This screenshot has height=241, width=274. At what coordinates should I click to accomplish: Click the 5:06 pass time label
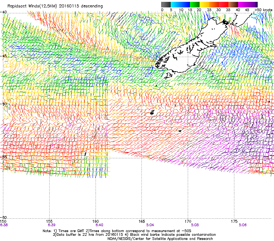pos(243,225)
